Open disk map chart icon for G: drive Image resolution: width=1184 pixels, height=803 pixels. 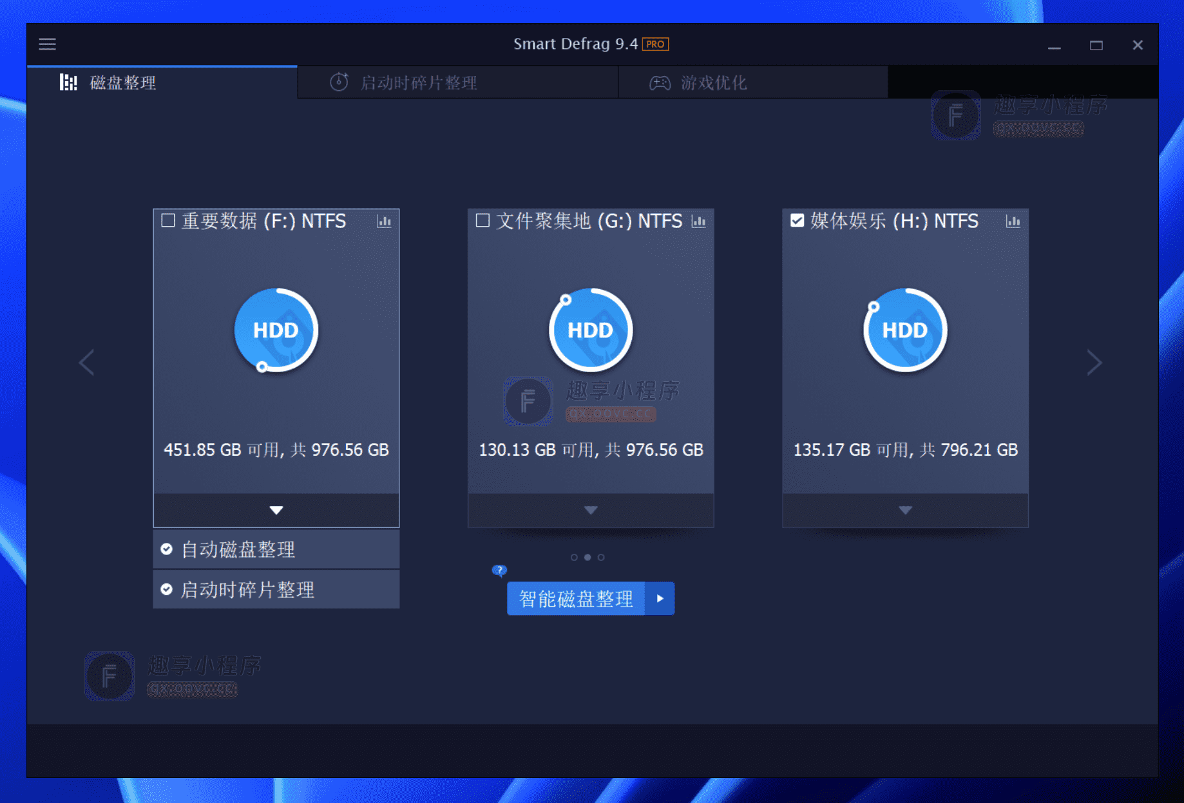[x=698, y=222]
